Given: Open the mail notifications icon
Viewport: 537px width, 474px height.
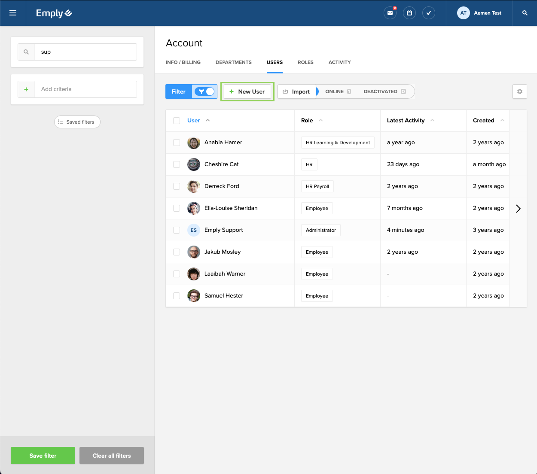Looking at the screenshot, I should 390,13.
